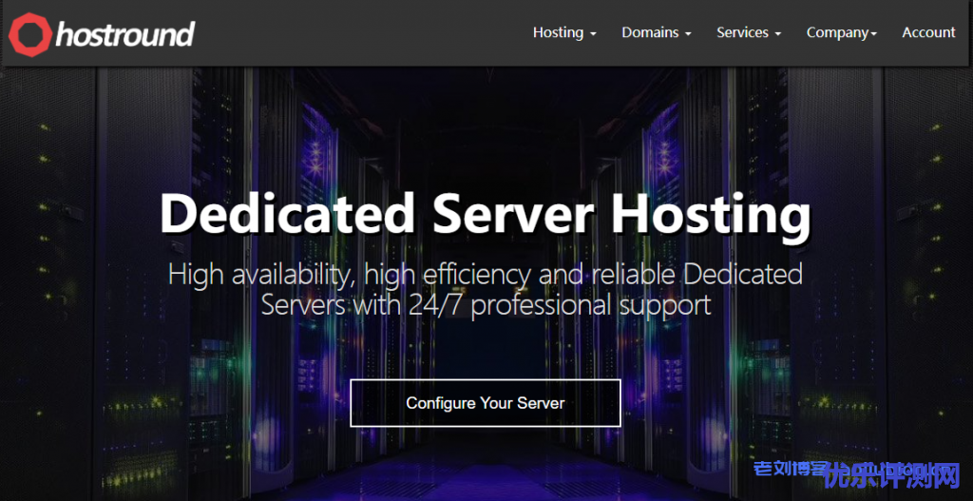Click the subtitle about 24/7 professional support
This screenshot has height=501, width=973.
click(486, 289)
